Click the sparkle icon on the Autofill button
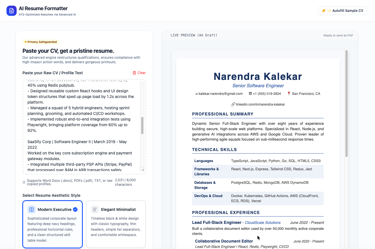Viewport: 375px width, 249px height. [324, 11]
